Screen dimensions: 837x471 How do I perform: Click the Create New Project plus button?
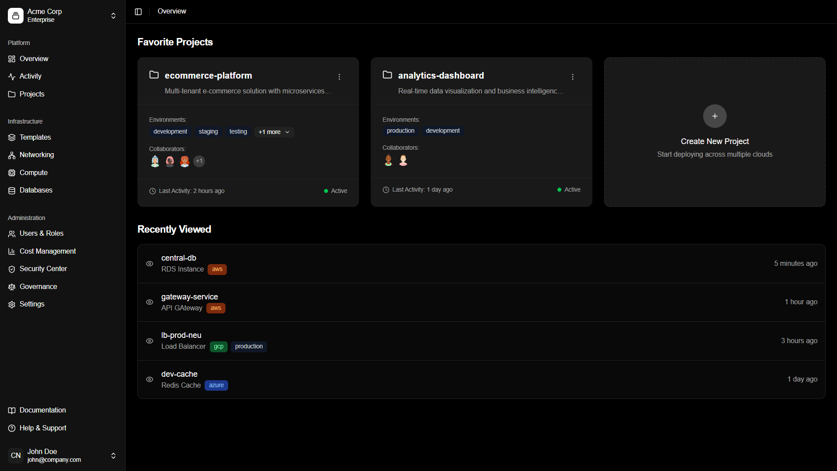click(714, 116)
